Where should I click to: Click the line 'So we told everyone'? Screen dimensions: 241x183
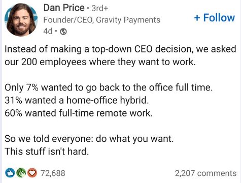point(89,139)
